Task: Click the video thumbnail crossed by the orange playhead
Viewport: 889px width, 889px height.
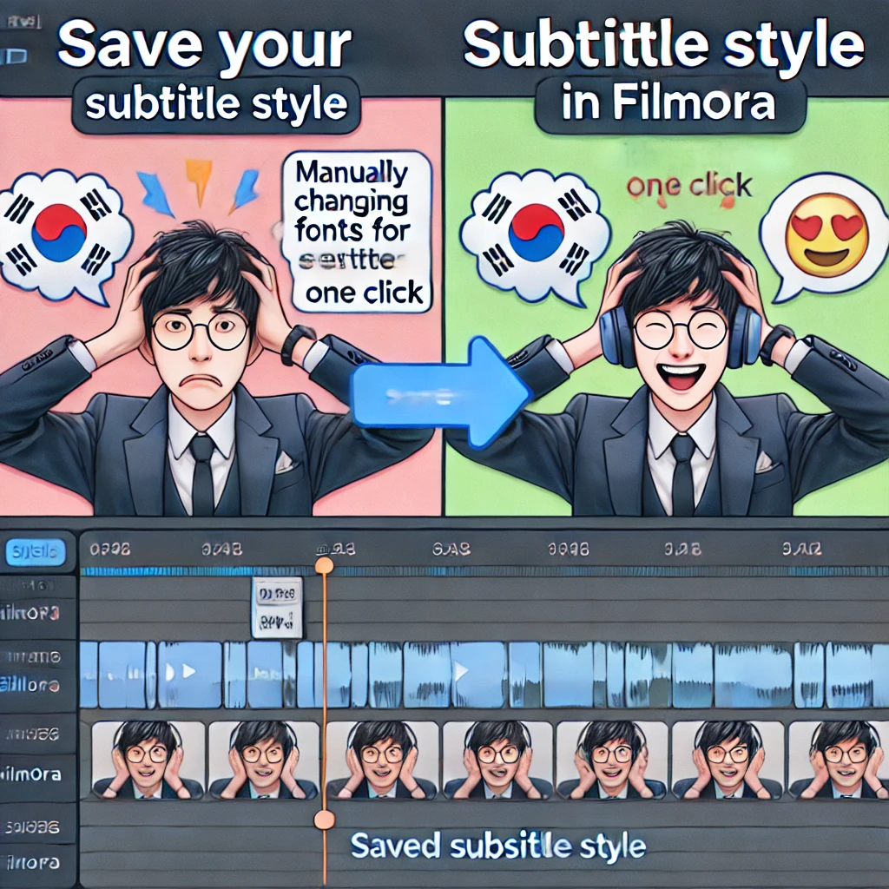Action: click(382, 760)
